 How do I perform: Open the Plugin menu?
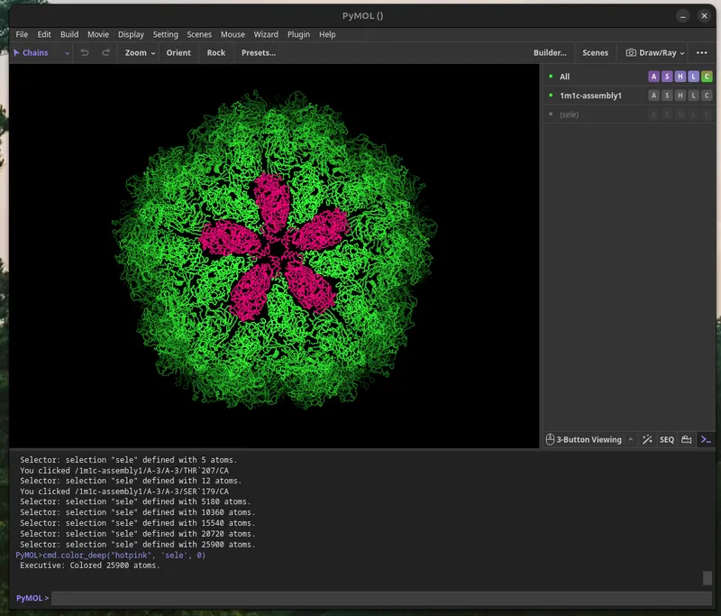298,34
